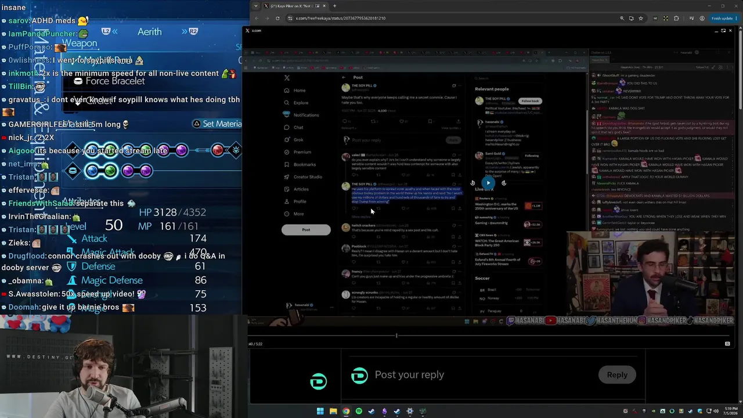Seek using the video progress bar
This screenshot has width=743, height=418.
[x=488, y=336]
